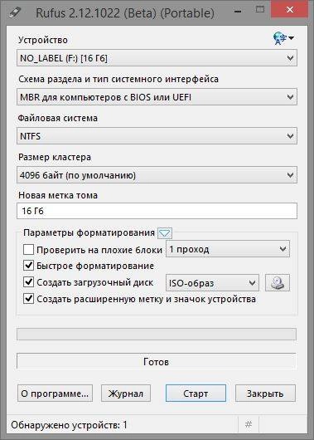
Task: Click the Размер кластера label
Action: click(x=55, y=157)
